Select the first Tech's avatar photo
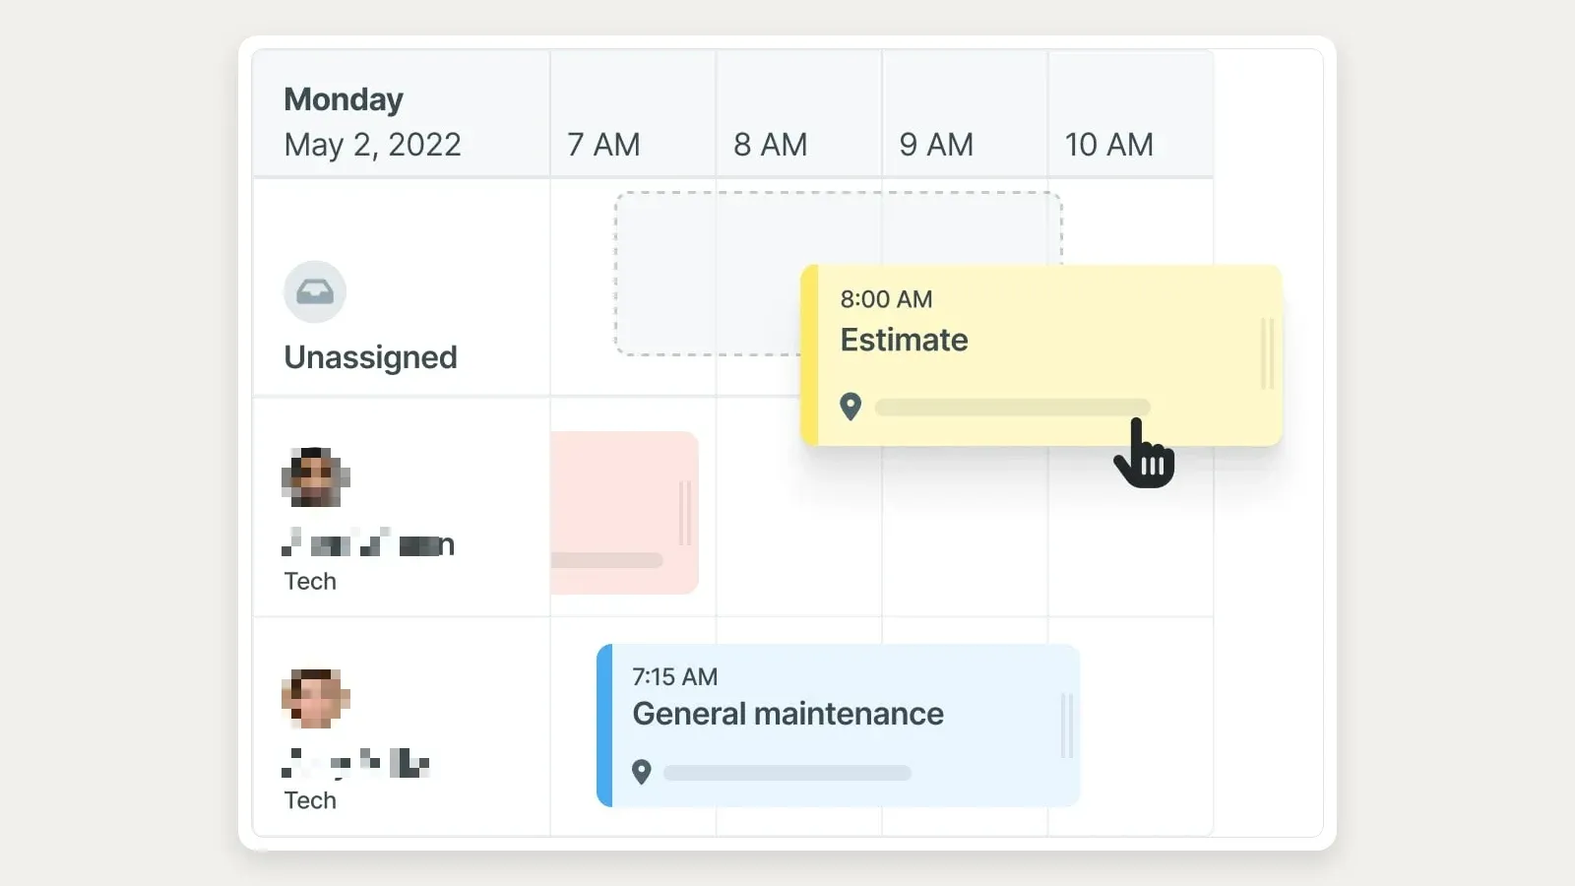Image resolution: width=1575 pixels, height=886 pixels. click(x=316, y=477)
